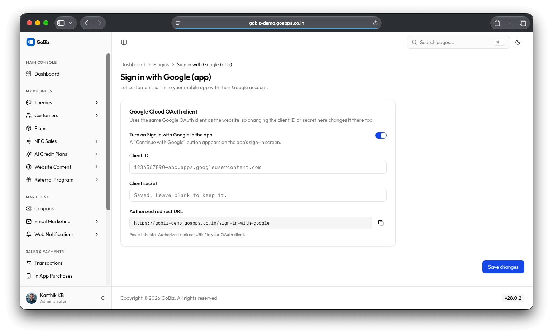
Task: Turn off Sign in with Google toggle
Action: point(381,135)
